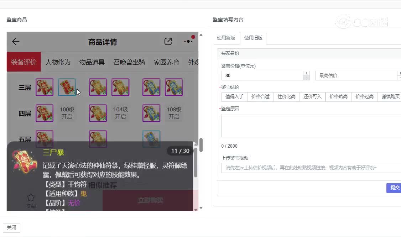
Task: Increase 鉴宝价格 with plus stepper
Action: pyautogui.click(x=306, y=73)
